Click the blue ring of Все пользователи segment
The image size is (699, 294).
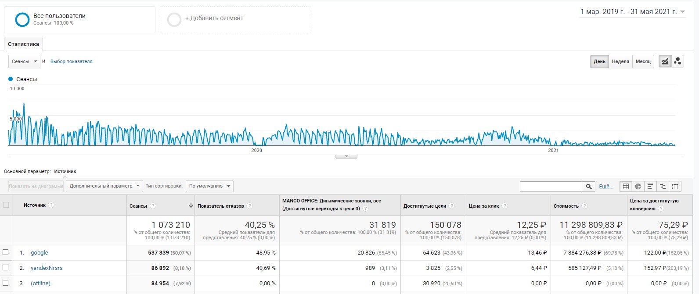tap(22, 20)
